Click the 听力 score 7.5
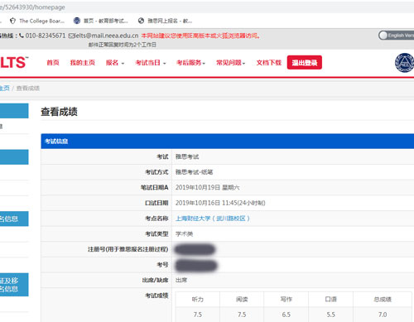 click(198, 315)
